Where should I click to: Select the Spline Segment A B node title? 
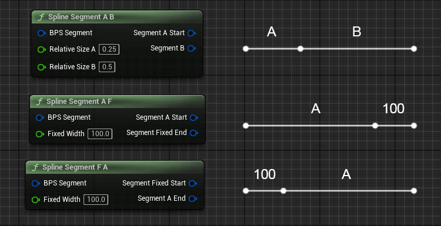tap(81, 17)
